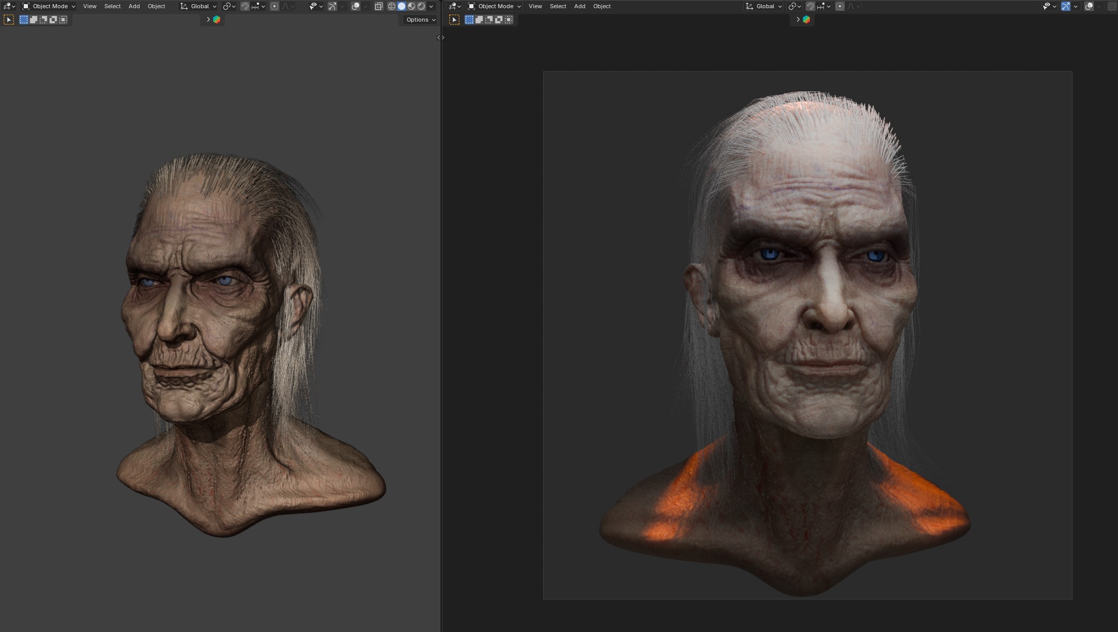Switch left viewport to wireframe shading
Screen dimensions: 1118x632
(x=392, y=6)
